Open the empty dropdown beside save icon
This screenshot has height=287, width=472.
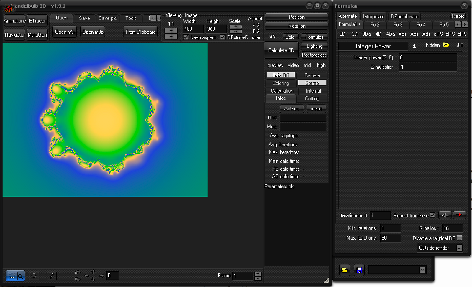point(422,270)
